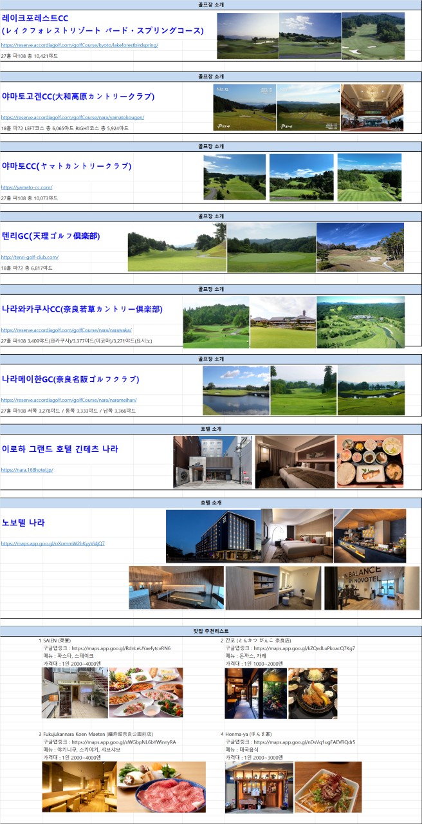The height and width of the screenshot is (824, 422).
Task: Select Fukujukannara's 구글맵링크 xWGbpNL6bYWinnyRA cell
Action: [x=109, y=742]
